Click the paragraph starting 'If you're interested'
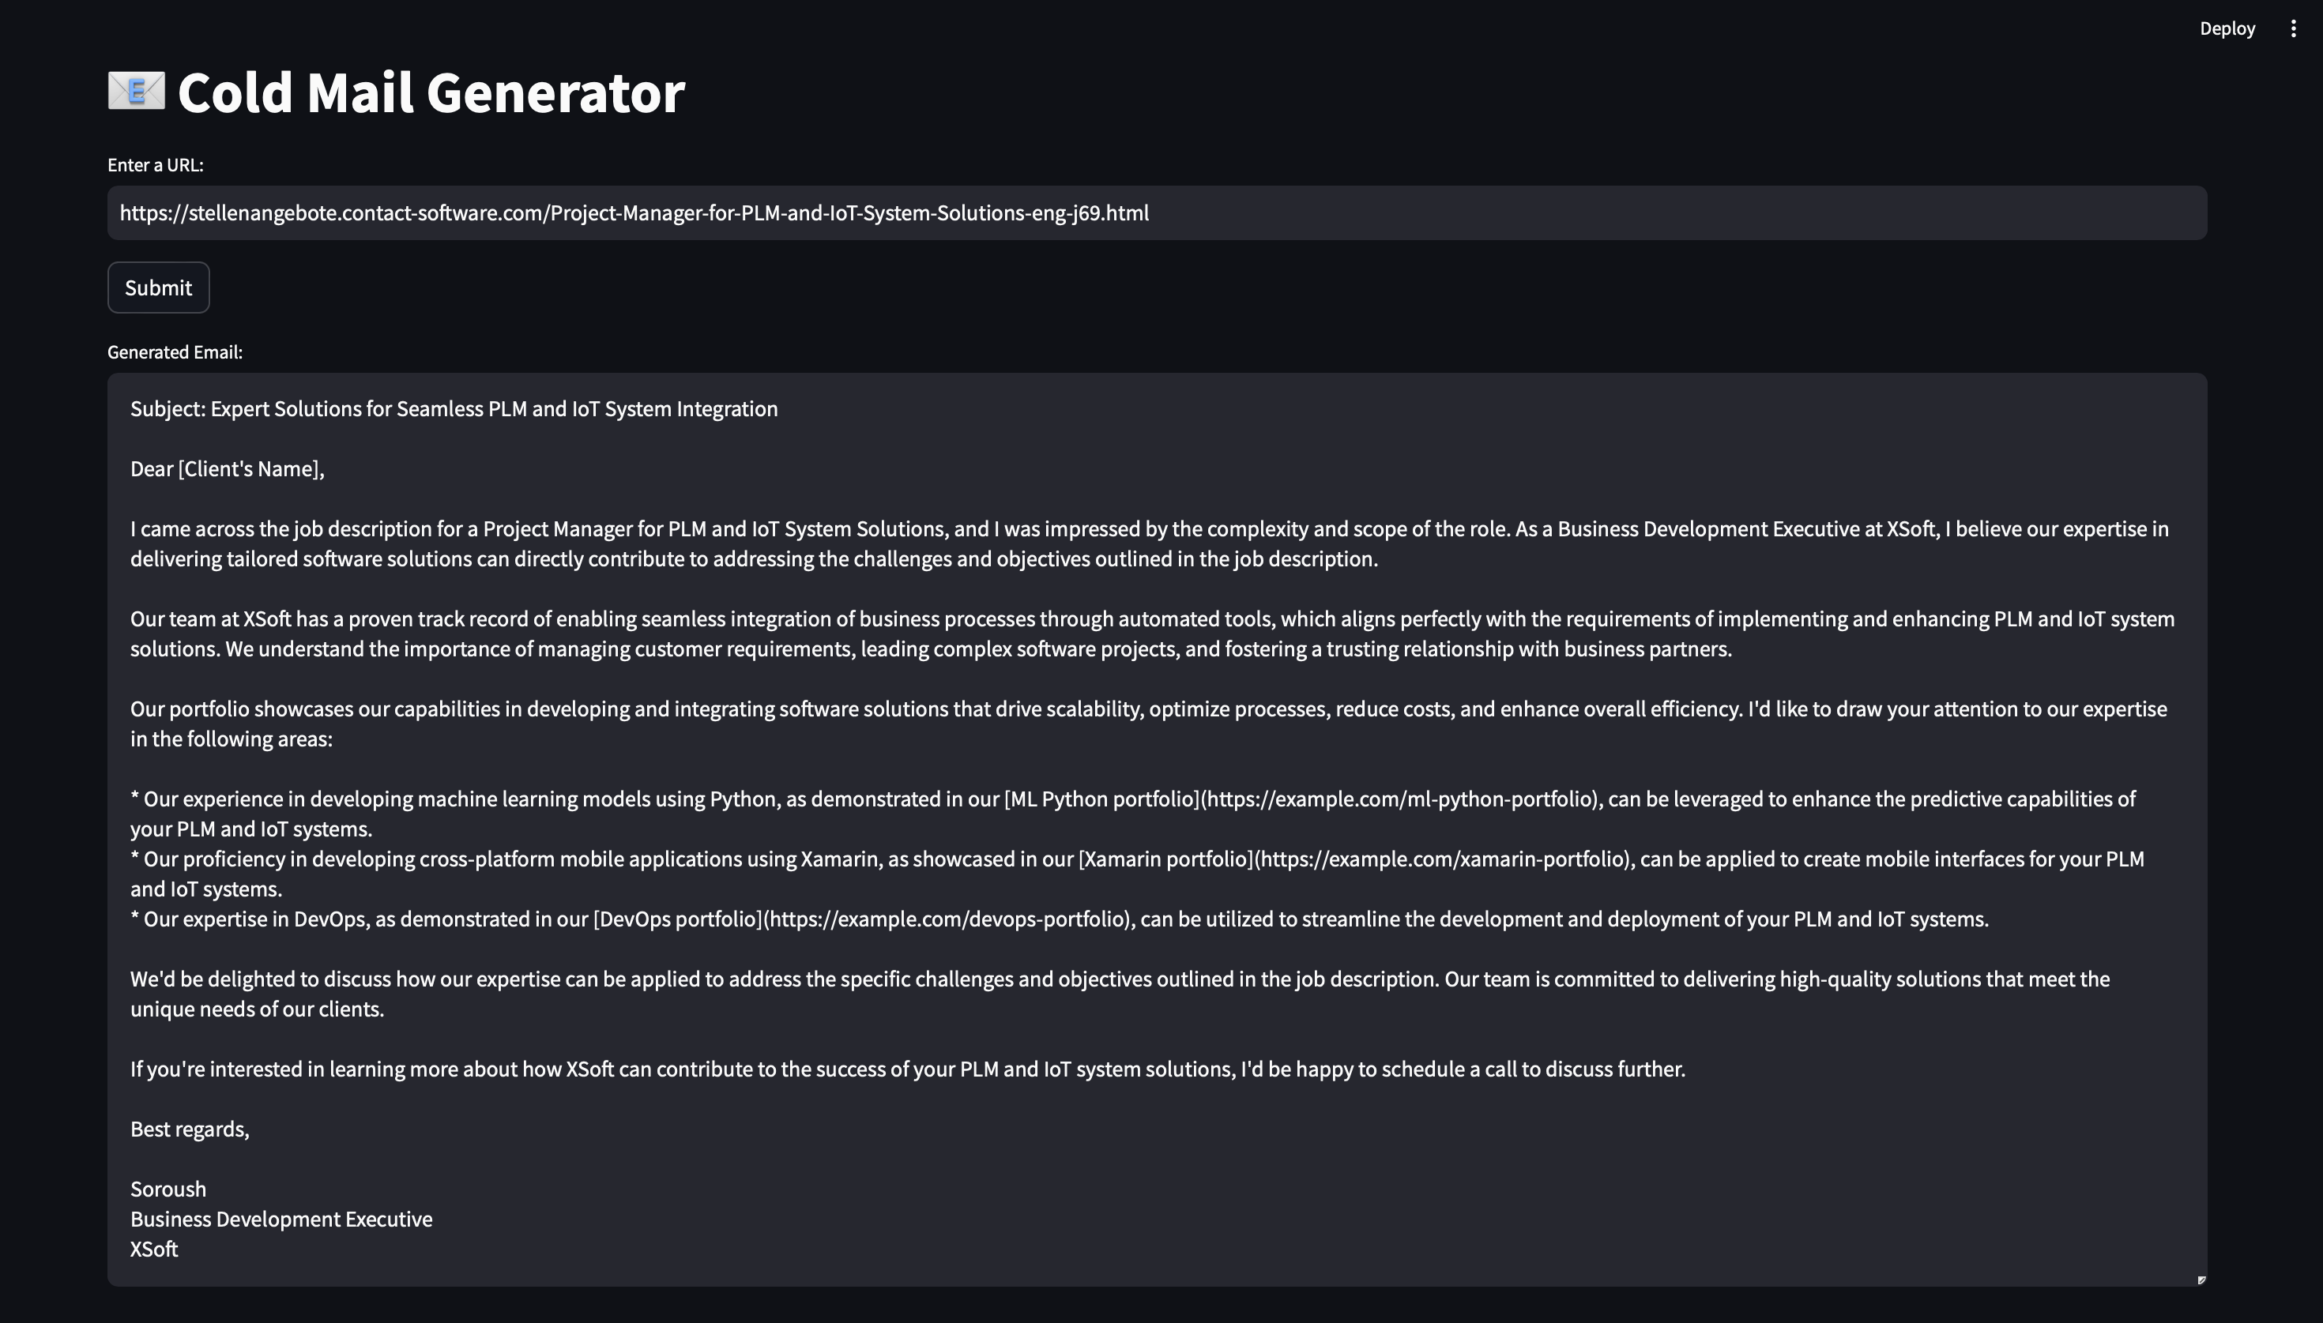This screenshot has width=2323, height=1323. 907,1069
